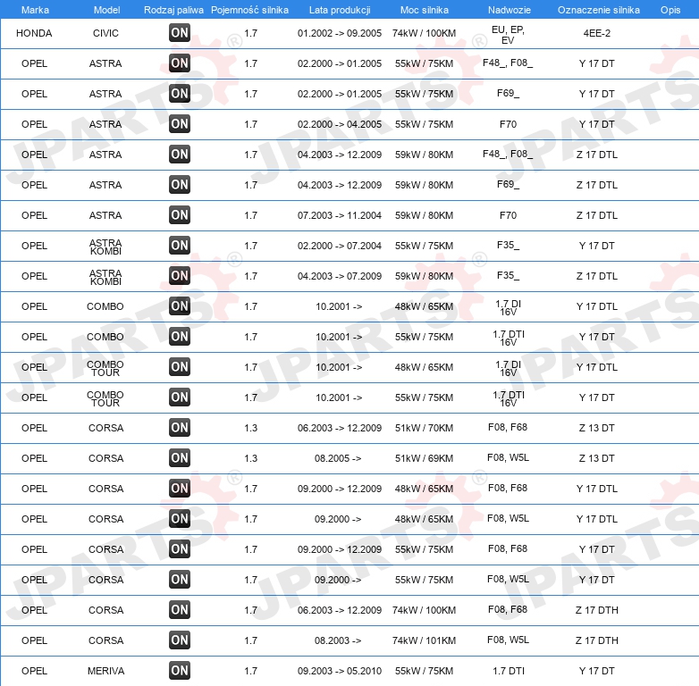
Task: Click ON icon in Corsa 74kW/101KM row
Action: (180, 640)
